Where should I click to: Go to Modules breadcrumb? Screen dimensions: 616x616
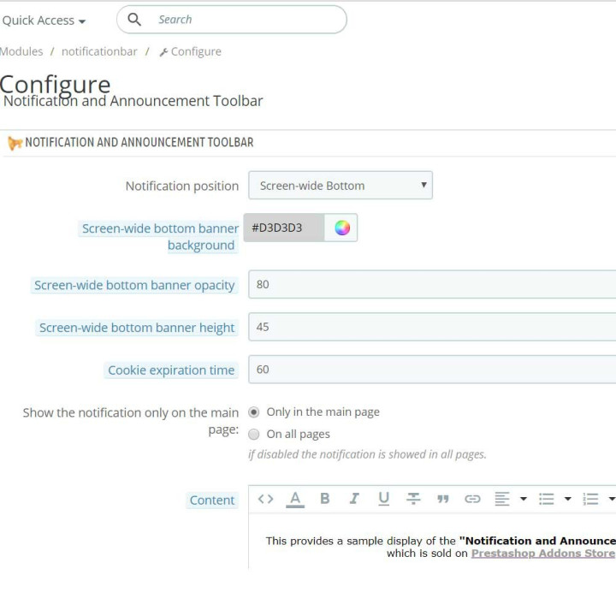pos(21,51)
